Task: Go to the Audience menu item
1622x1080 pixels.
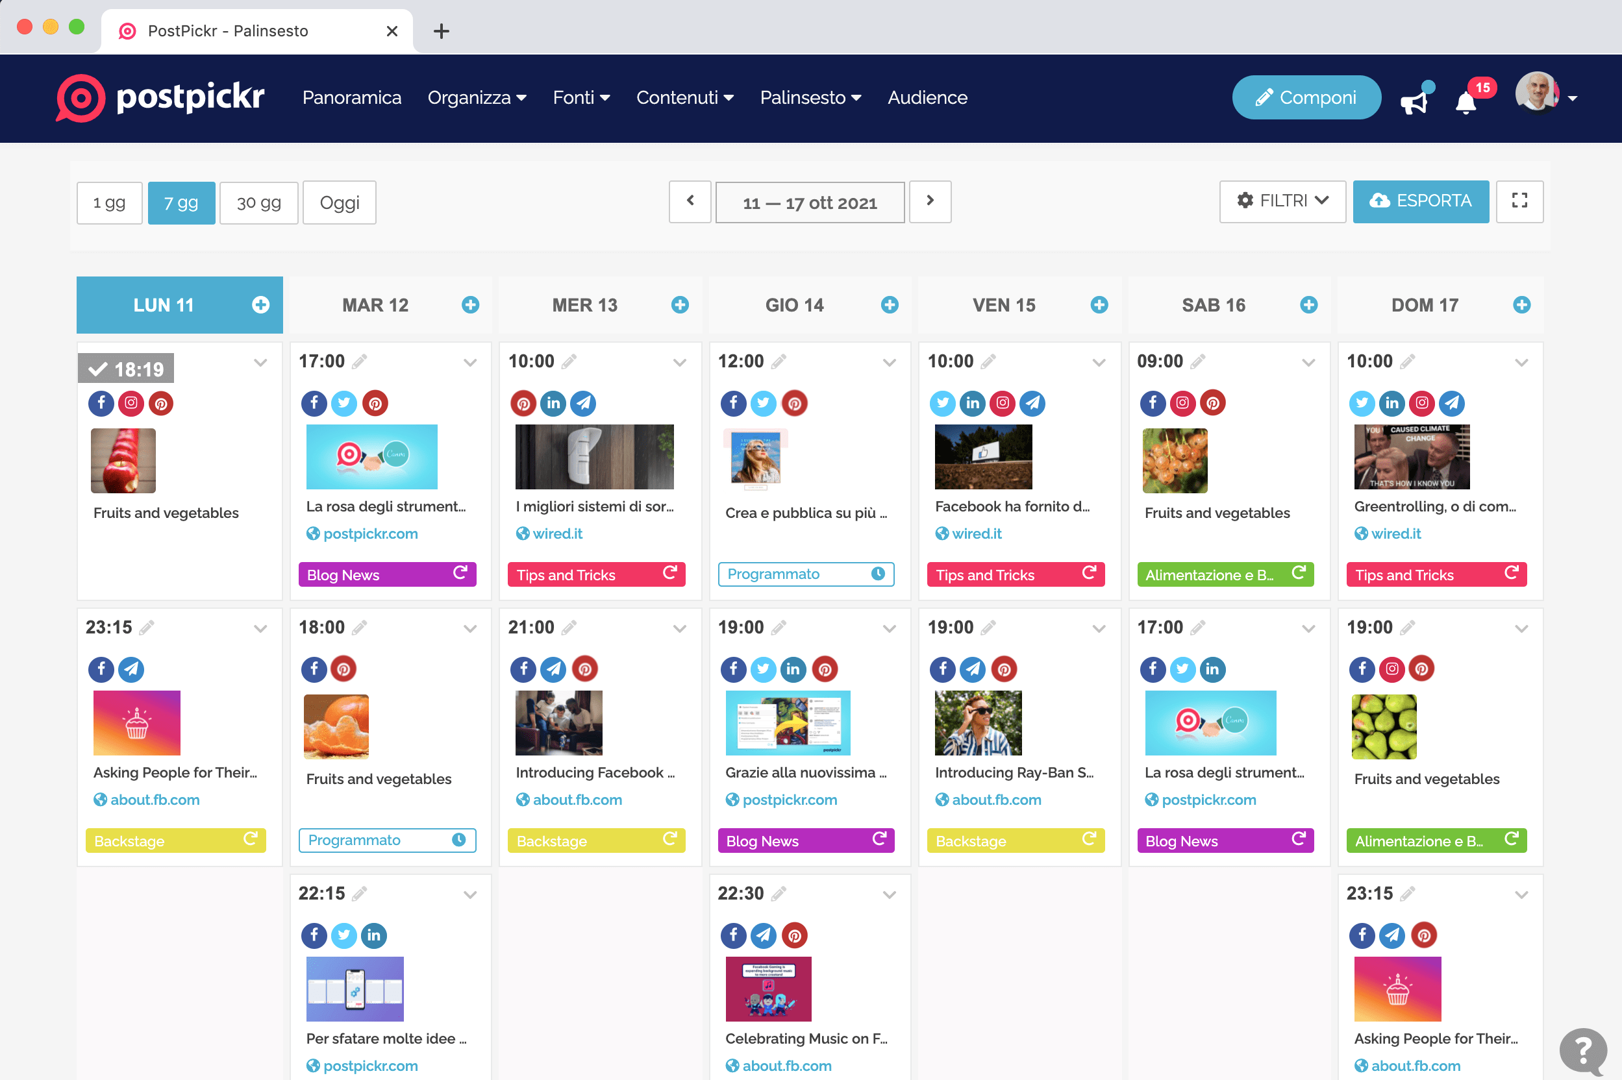Action: (927, 98)
